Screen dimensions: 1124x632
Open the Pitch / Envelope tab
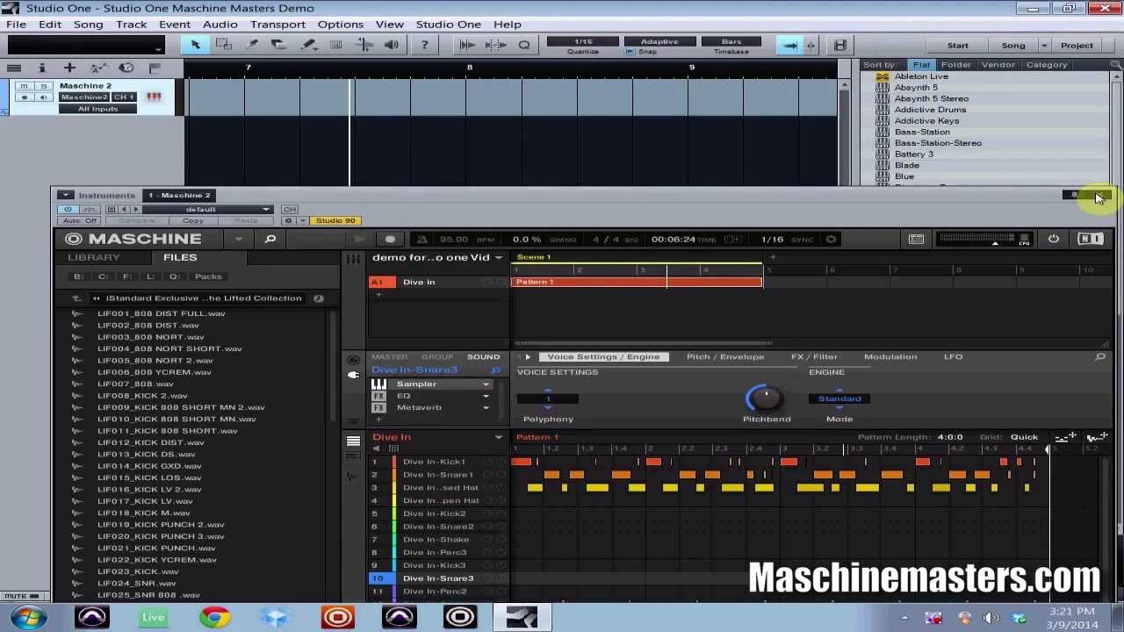(725, 356)
